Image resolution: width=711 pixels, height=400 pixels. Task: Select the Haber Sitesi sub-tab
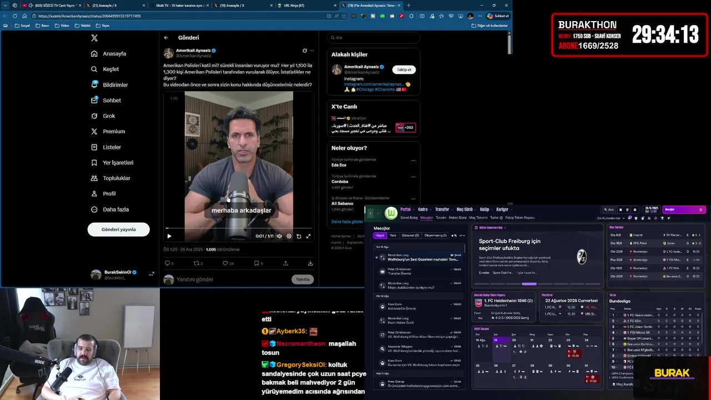tap(458, 218)
